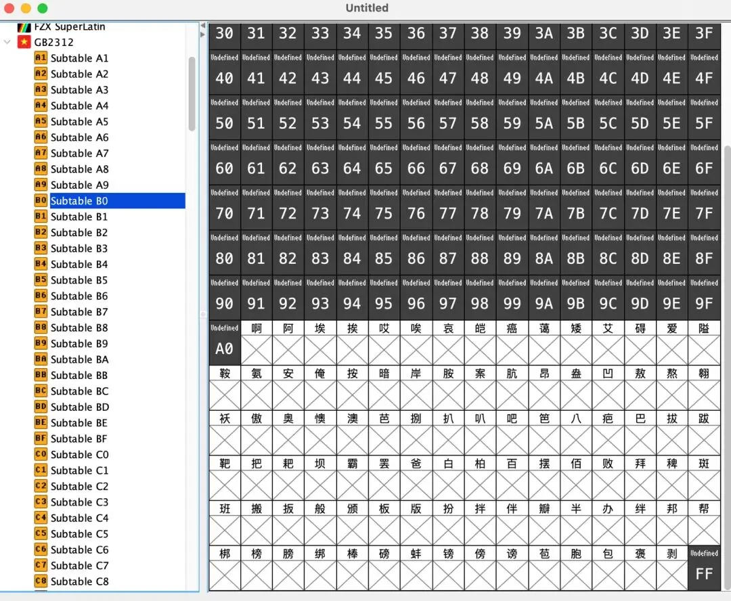Image resolution: width=731 pixels, height=601 pixels.
Task: Select the glyph cell labeled 啊
Action: pos(257,342)
